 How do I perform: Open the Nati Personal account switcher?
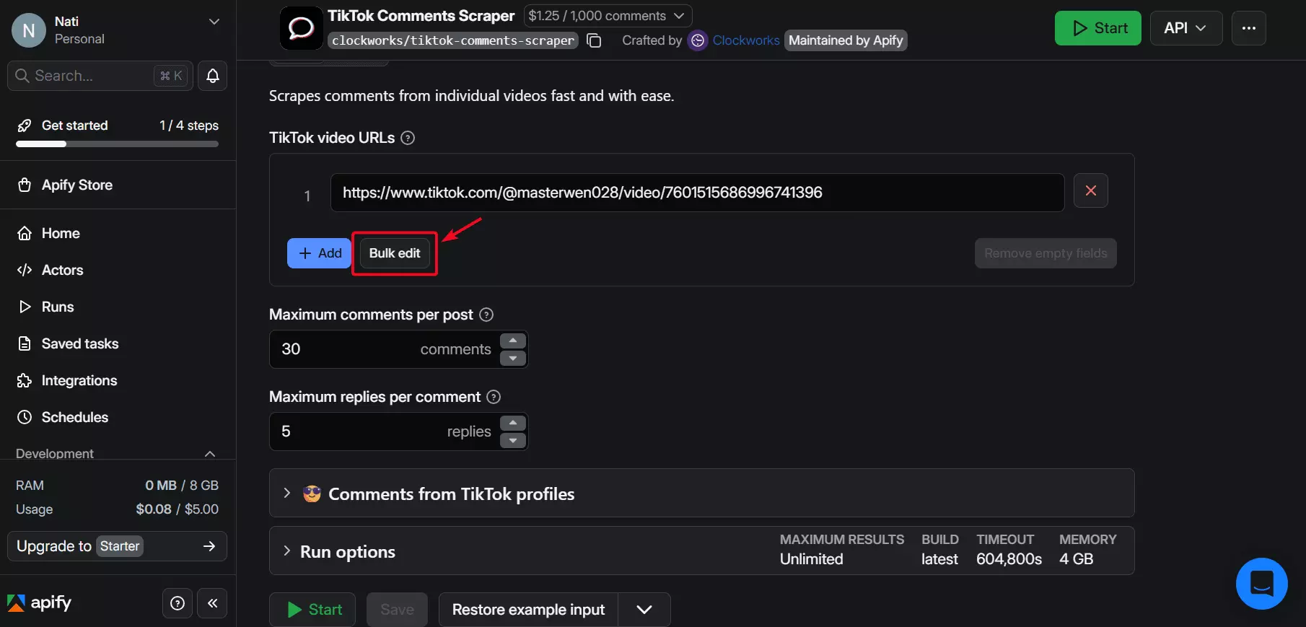click(117, 30)
